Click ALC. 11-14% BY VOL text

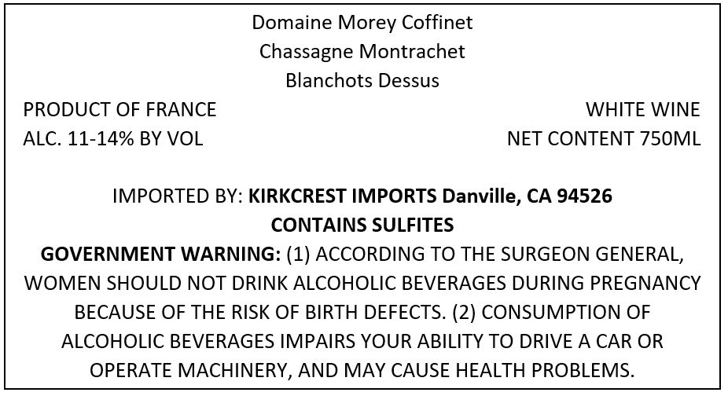coord(113,139)
